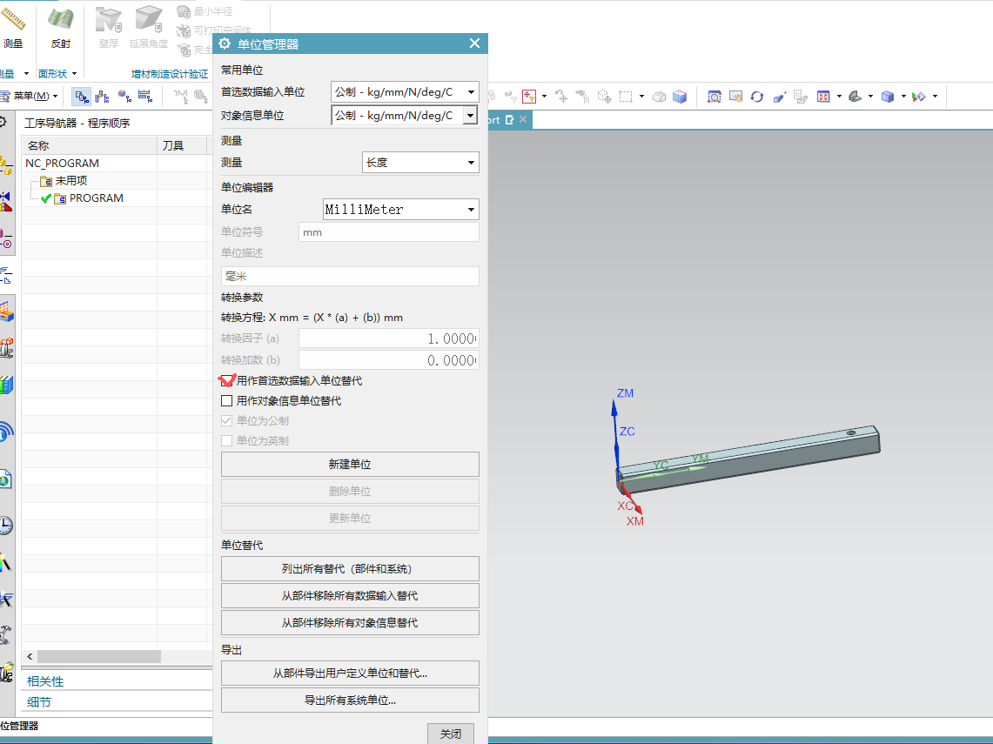993x744 pixels.
Task: Close the 单位管理器 dialog with X
Action: [475, 43]
